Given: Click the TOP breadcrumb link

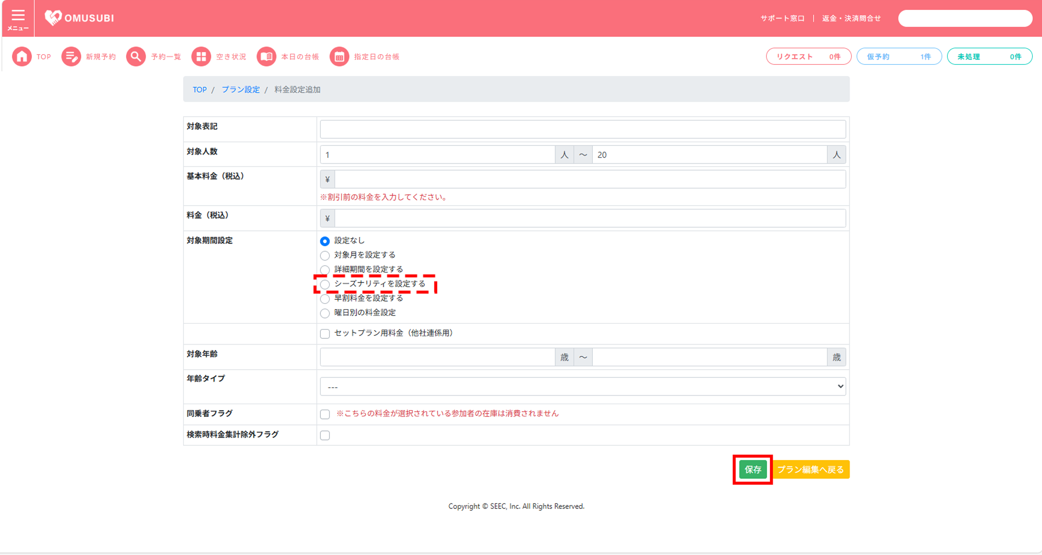Looking at the screenshot, I should 200,89.
